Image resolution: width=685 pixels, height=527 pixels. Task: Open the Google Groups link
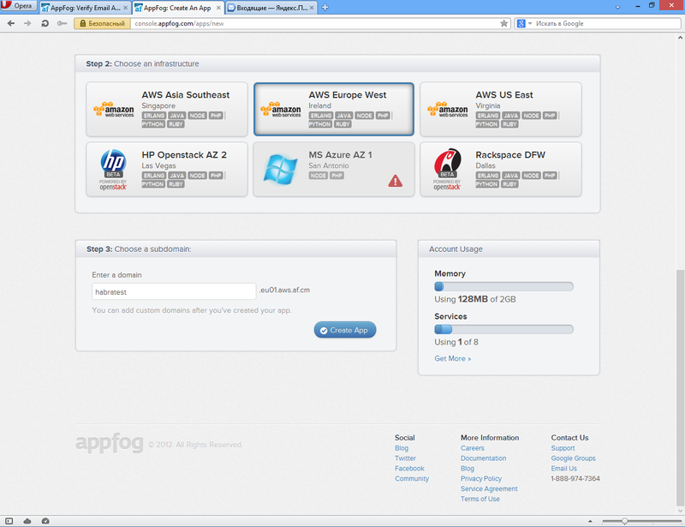573,458
